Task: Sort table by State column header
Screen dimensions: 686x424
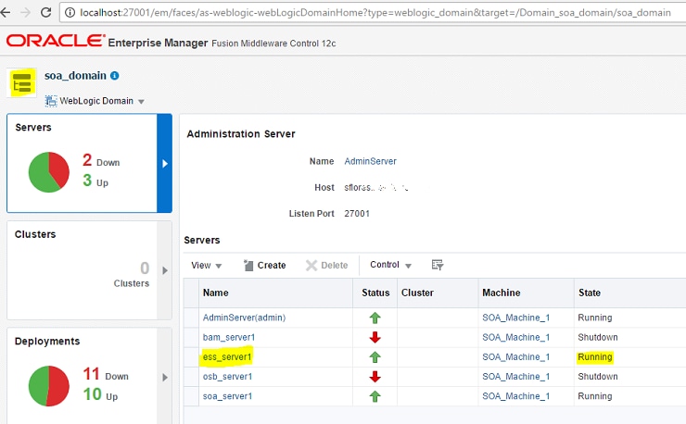Action: 630,293
